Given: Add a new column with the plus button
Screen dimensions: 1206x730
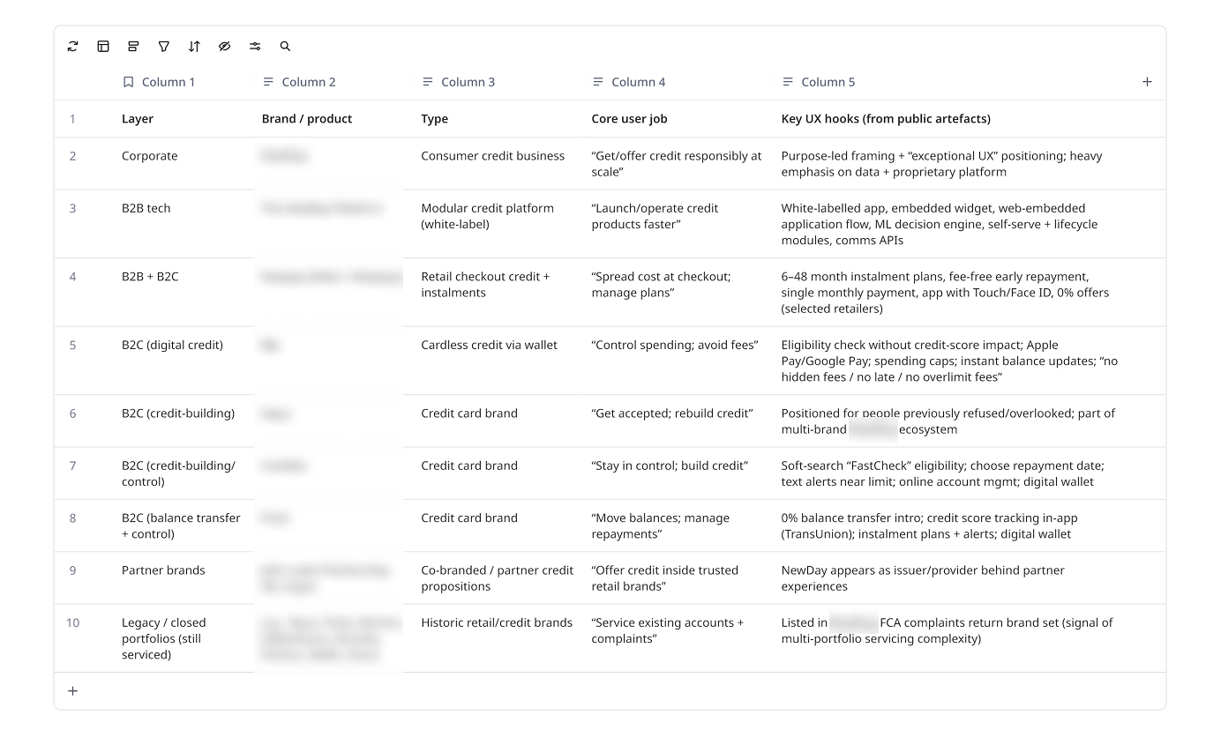Looking at the screenshot, I should pyautogui.click(x=1148, y=81).
